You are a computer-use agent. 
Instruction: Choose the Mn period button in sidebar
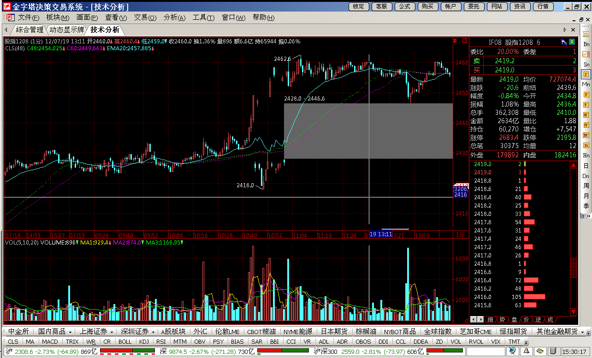point(586,84)
